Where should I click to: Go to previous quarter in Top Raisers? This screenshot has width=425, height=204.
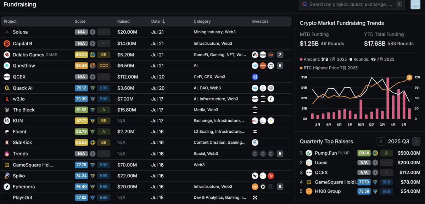point(381,141)
